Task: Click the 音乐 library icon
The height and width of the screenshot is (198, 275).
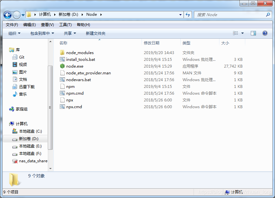Action: [x=15, y=94]
